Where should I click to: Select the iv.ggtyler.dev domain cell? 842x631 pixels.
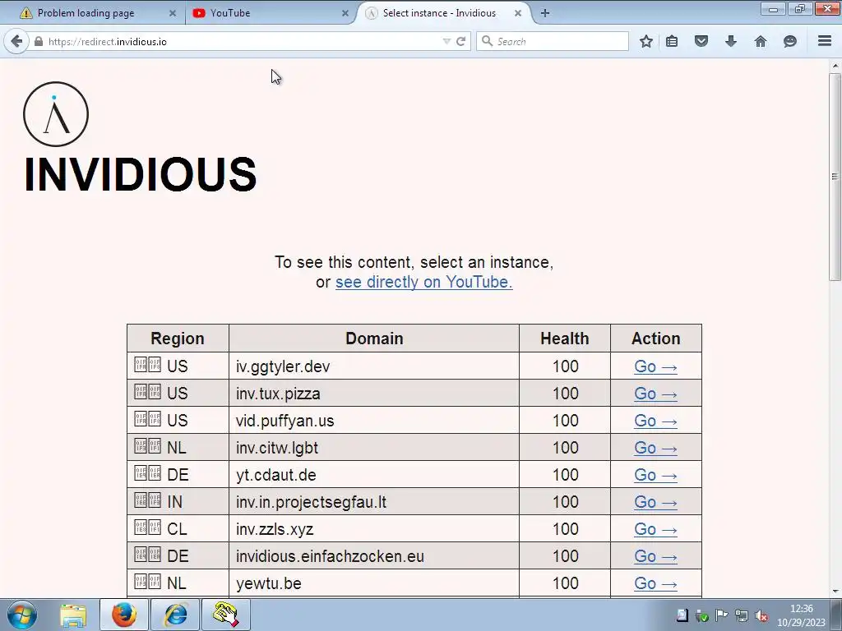click(x=374, y=366)
